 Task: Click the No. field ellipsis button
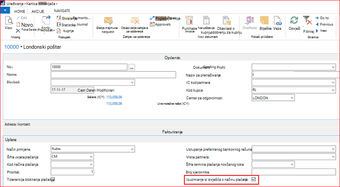pos(132,67)
